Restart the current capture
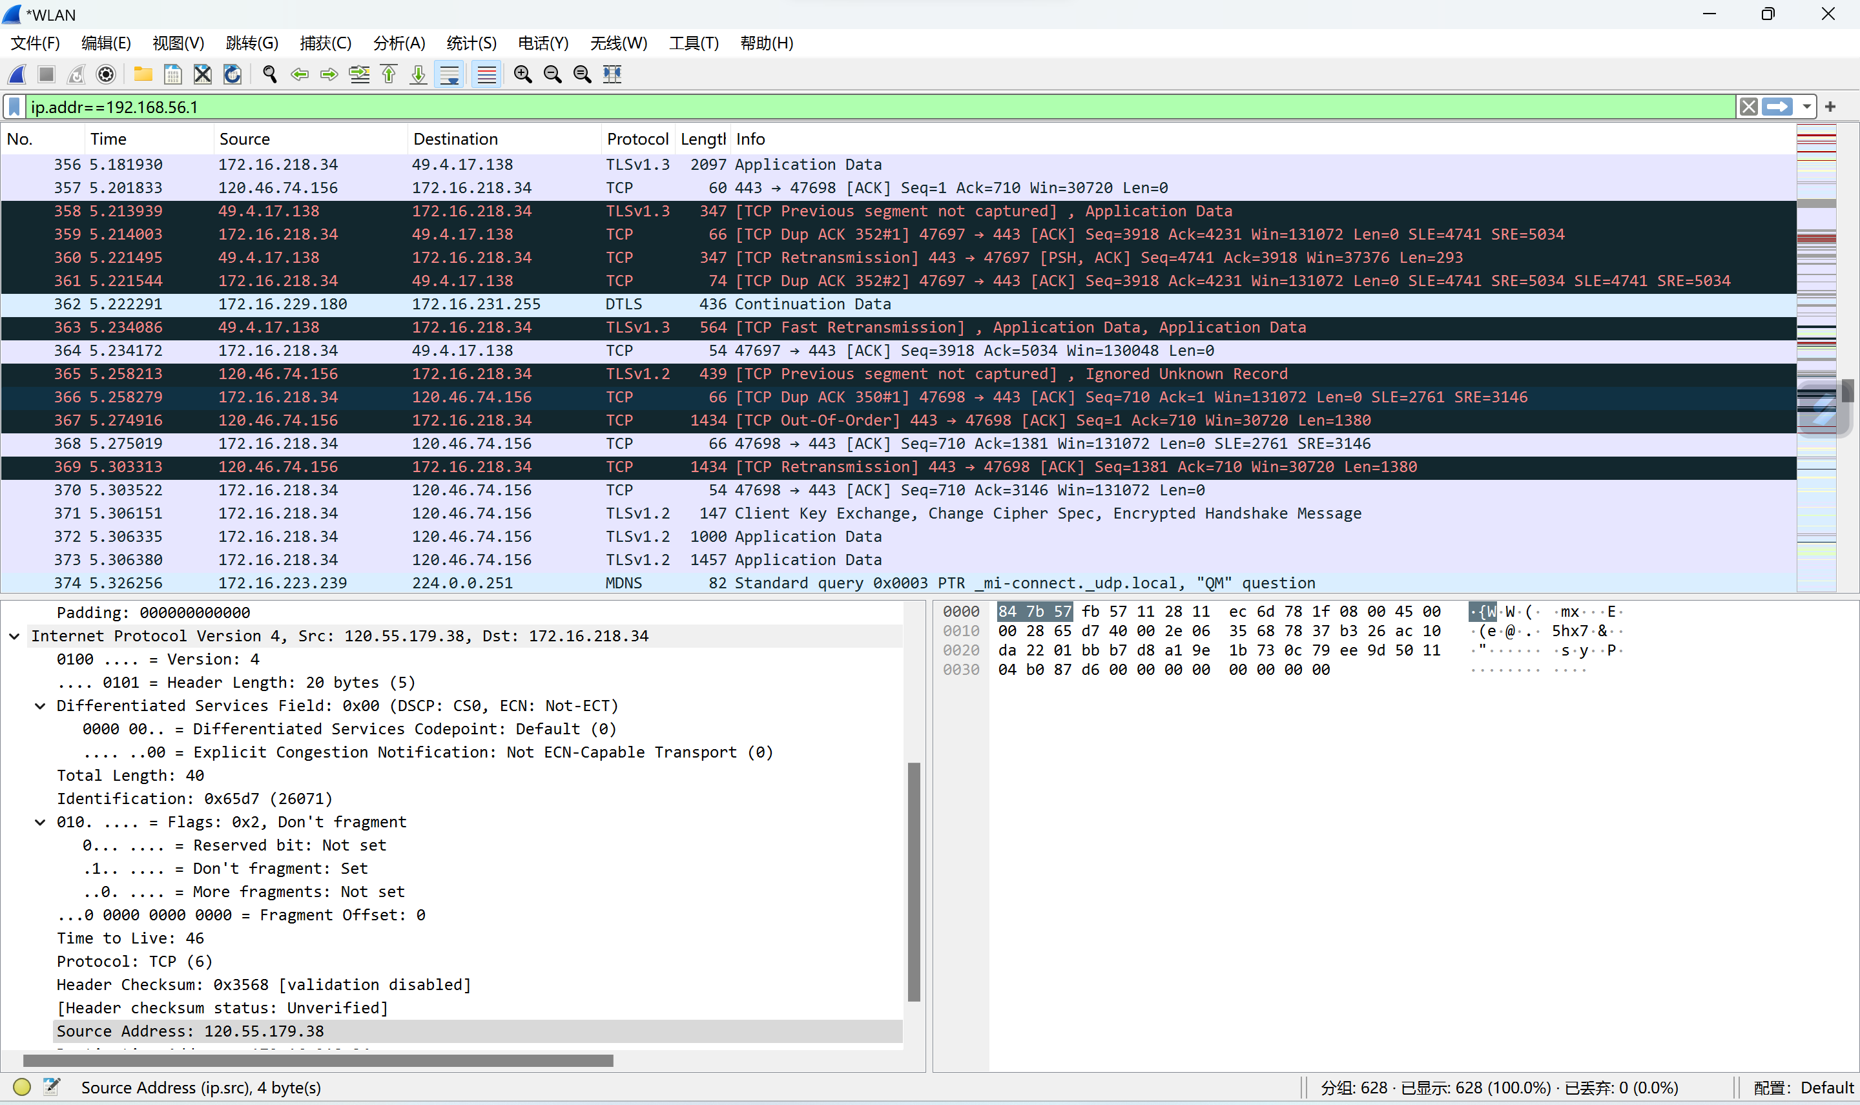 [76, 74]
